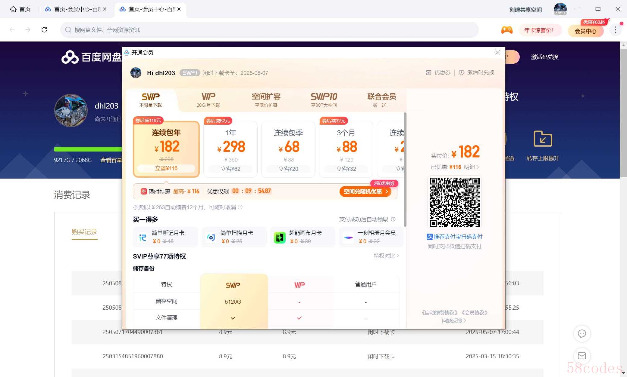
Task: Open the game controller icon
Action: click(507, 30)
